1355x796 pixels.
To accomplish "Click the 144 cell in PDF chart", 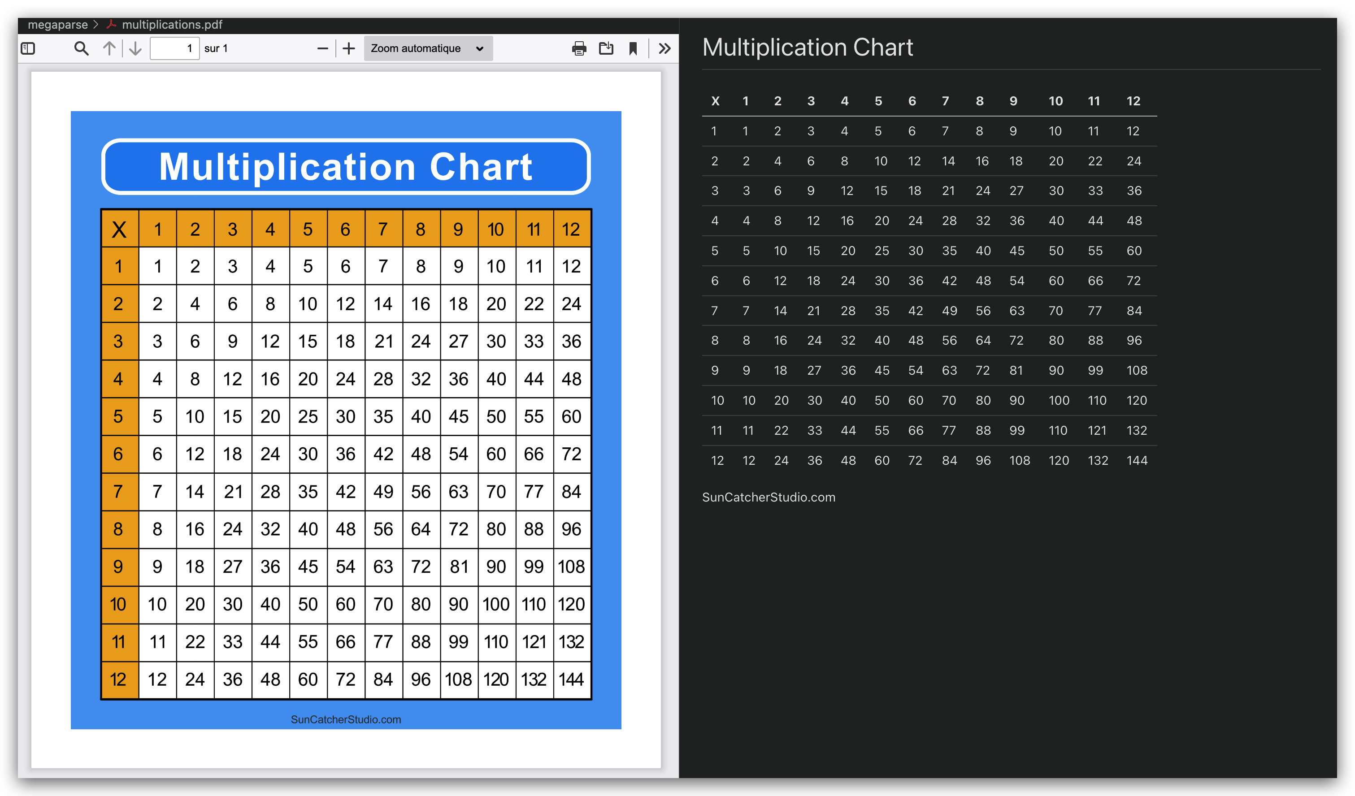I will (571, 679).
